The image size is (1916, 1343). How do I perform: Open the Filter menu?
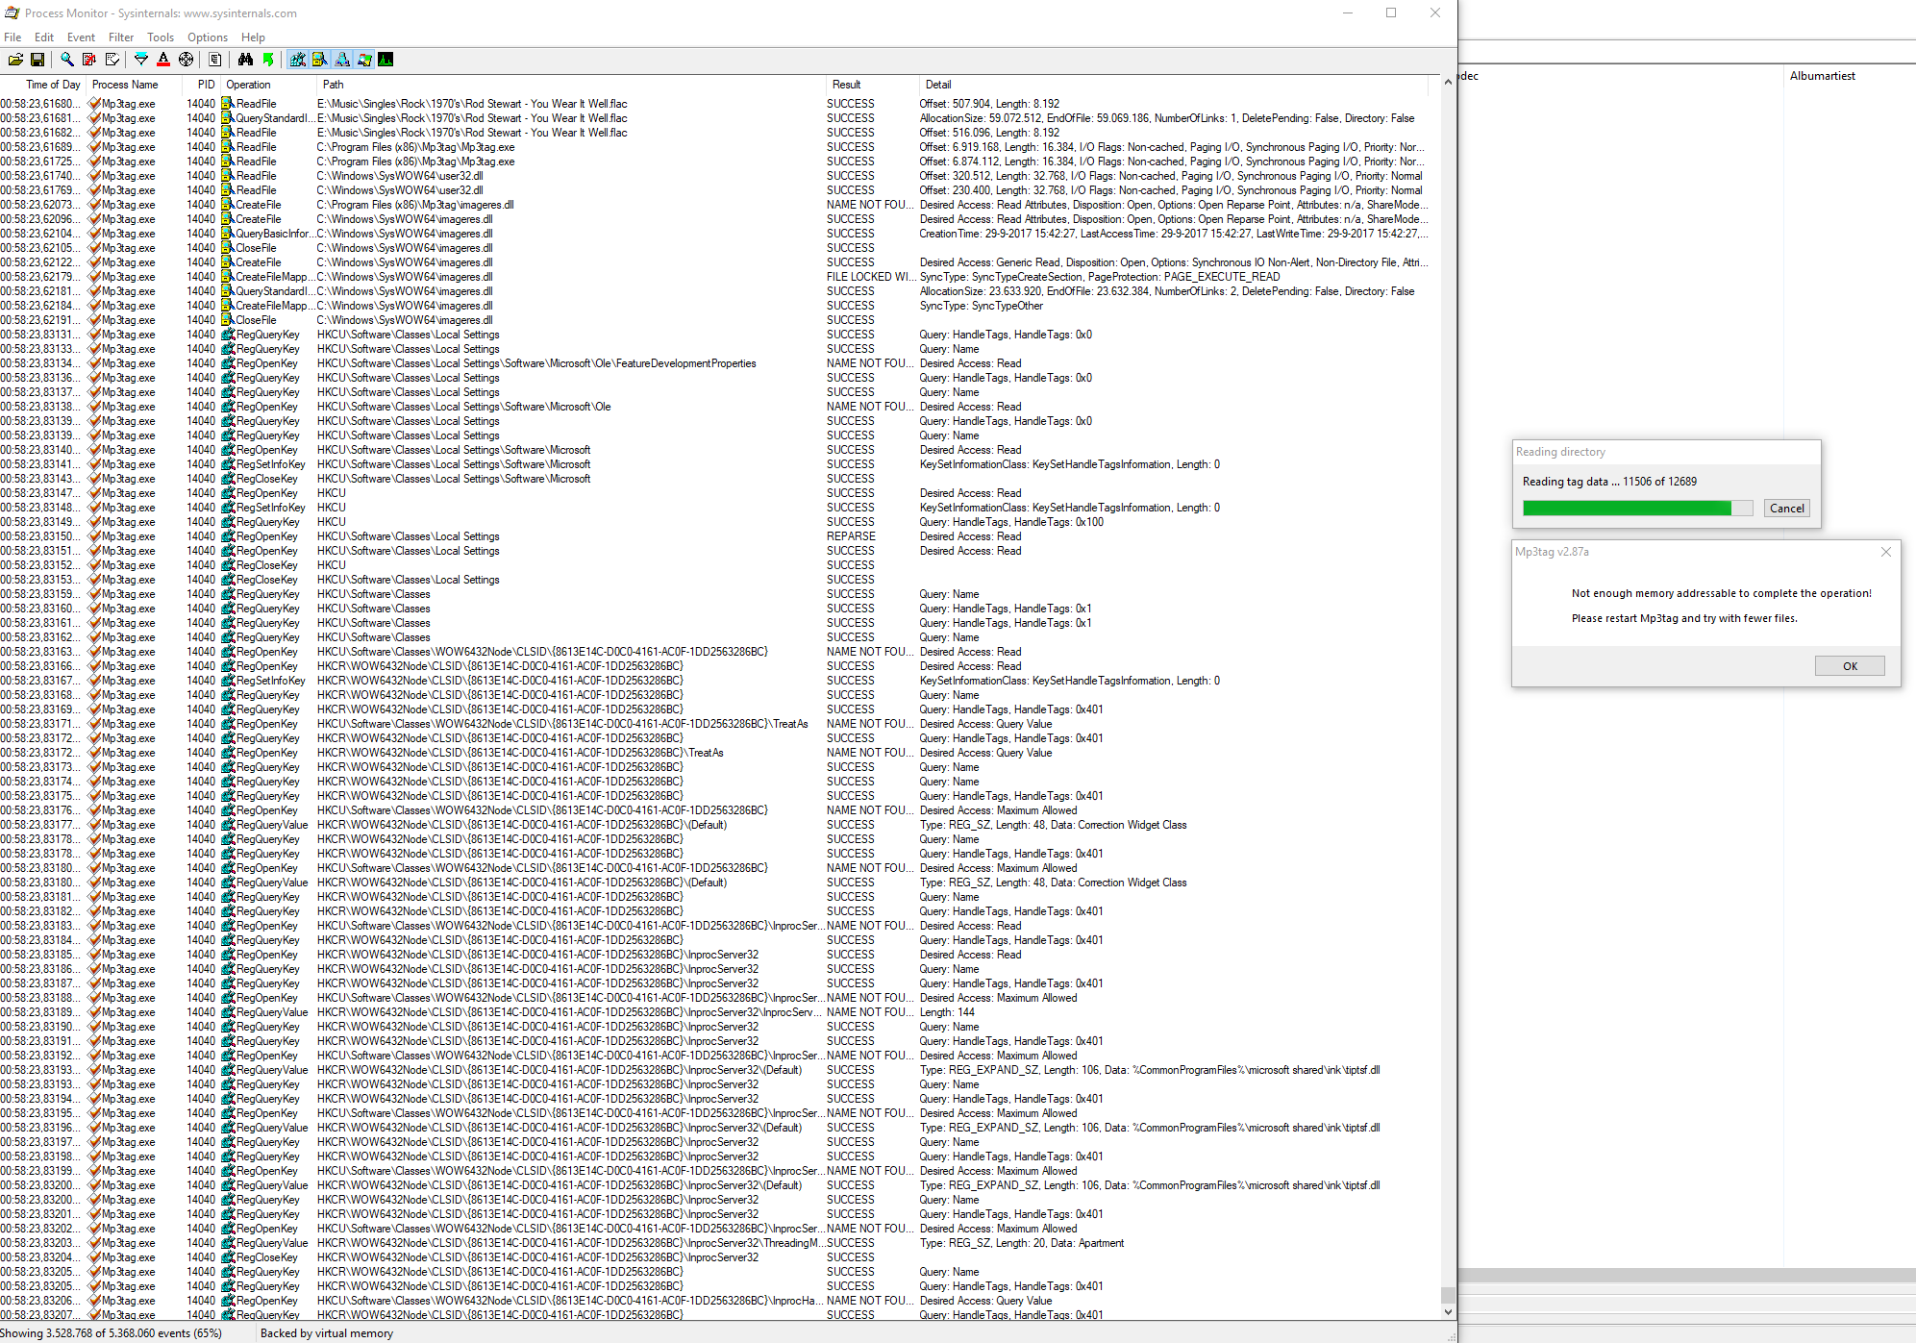[x=121, y=37]
